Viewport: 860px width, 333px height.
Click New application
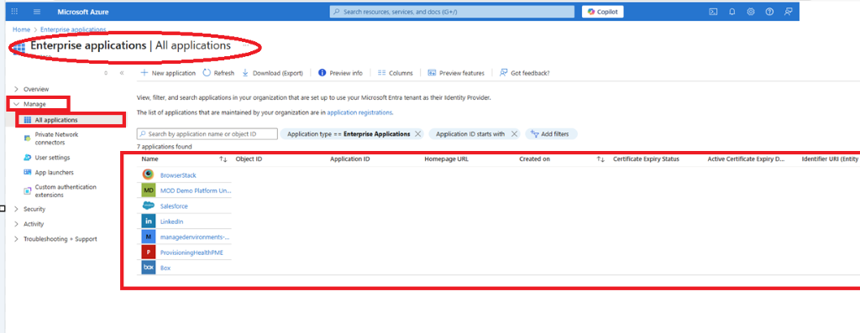(x=168, y=73)
